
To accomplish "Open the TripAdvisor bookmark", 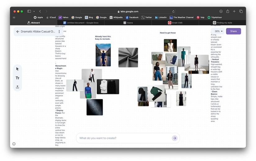I will [x=214, y=17].
